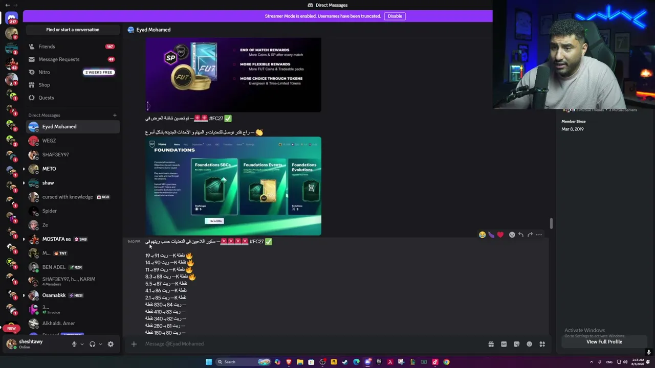
Task: Open the SHAF3EY97 direct message
Action: point(73,154)
